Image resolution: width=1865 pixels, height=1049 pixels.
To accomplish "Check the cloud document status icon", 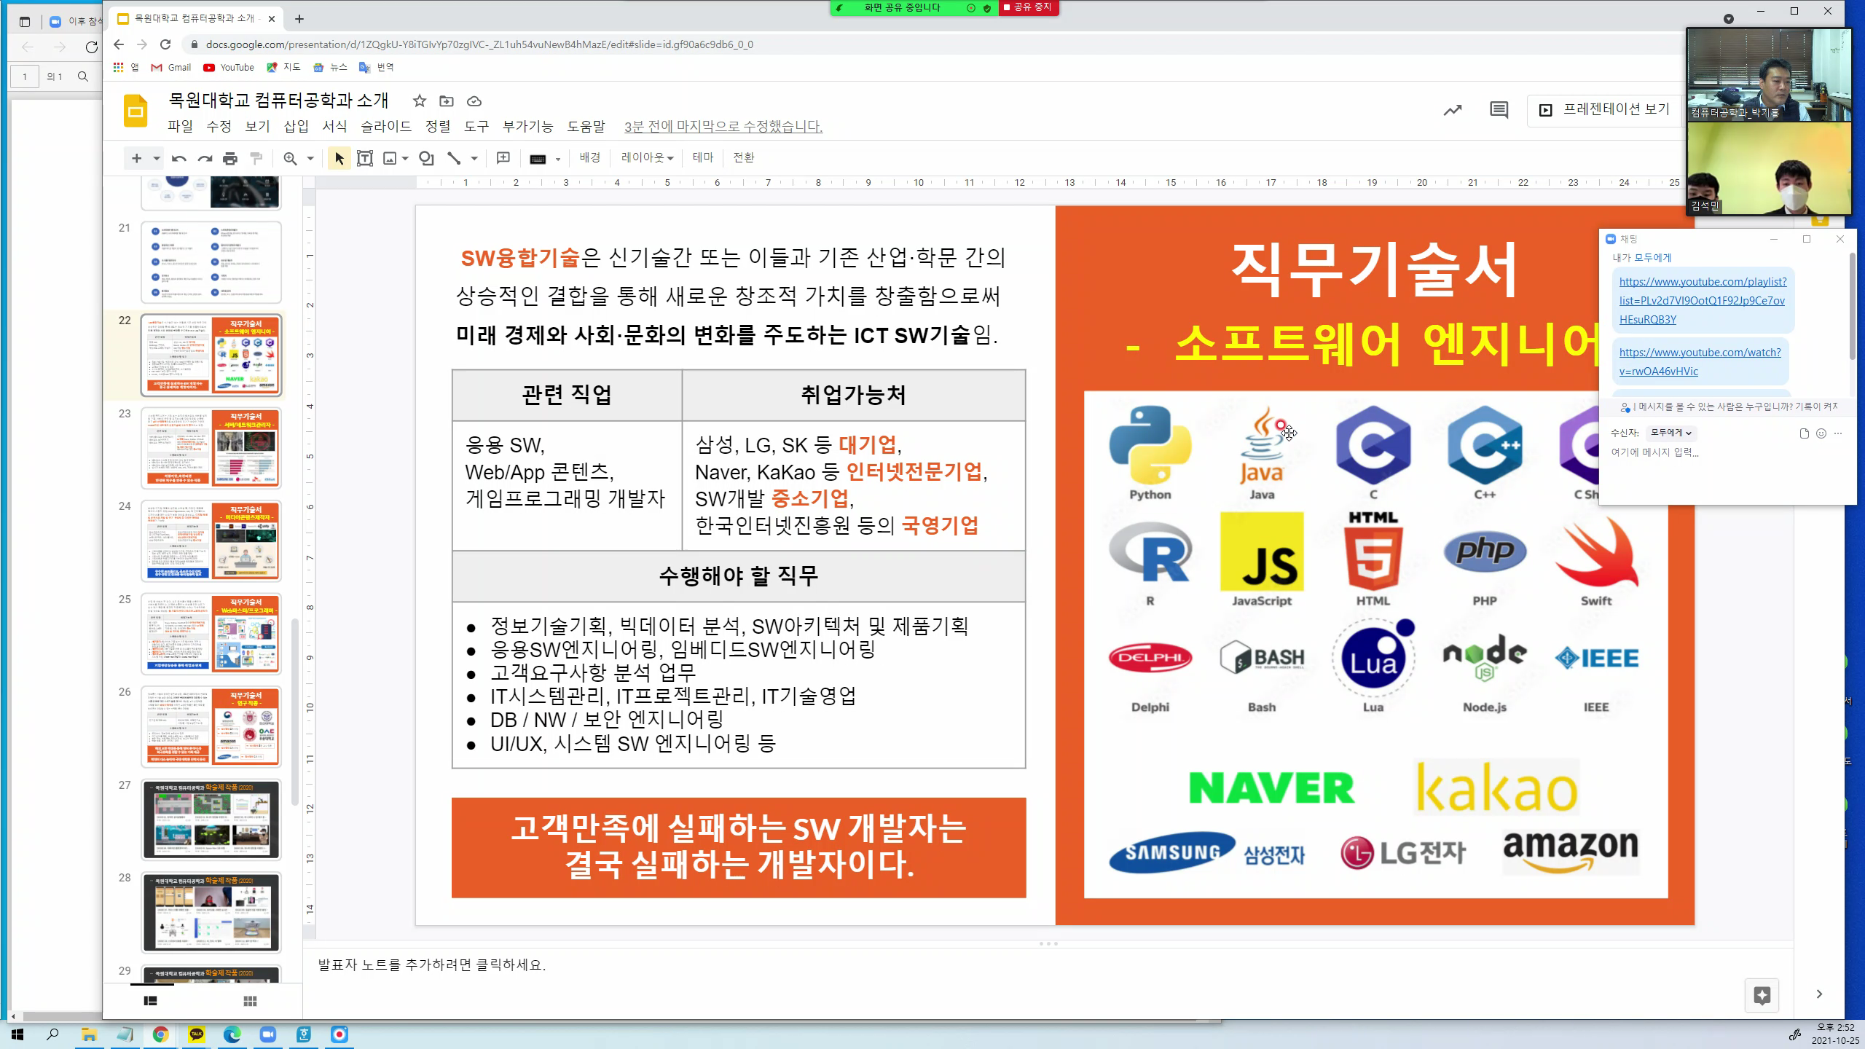I will [x=474, y=101].
